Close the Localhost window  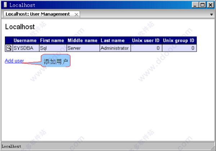pyautogui.click(x=211, y=5)
